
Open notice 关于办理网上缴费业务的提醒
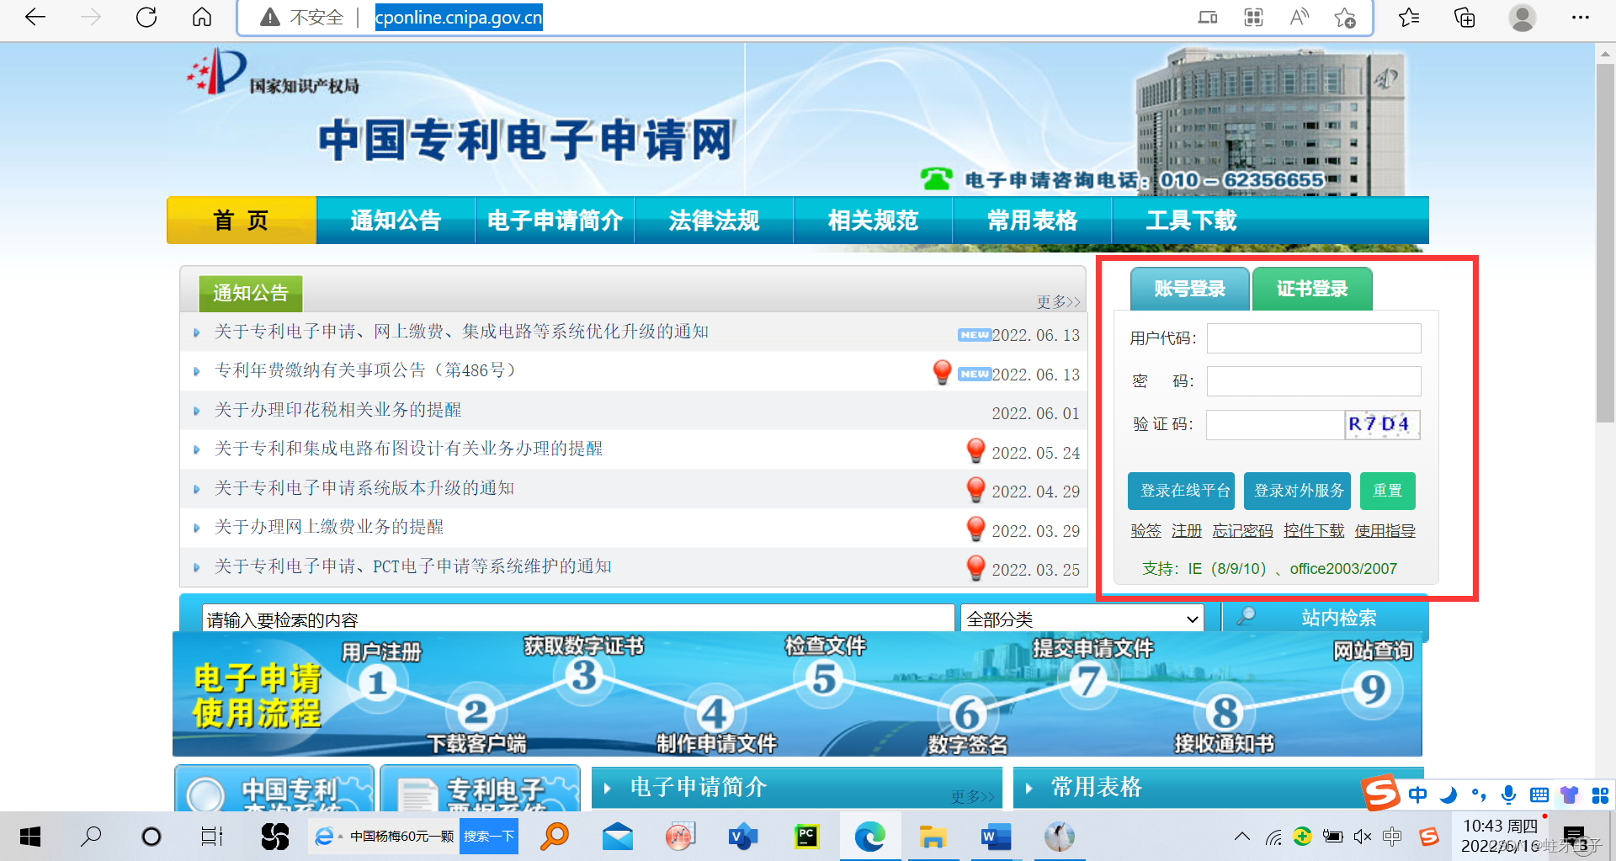click(x=329, y=527)
